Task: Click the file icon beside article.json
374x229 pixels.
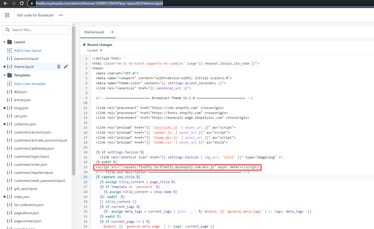Action: click(x=10, y=100)
